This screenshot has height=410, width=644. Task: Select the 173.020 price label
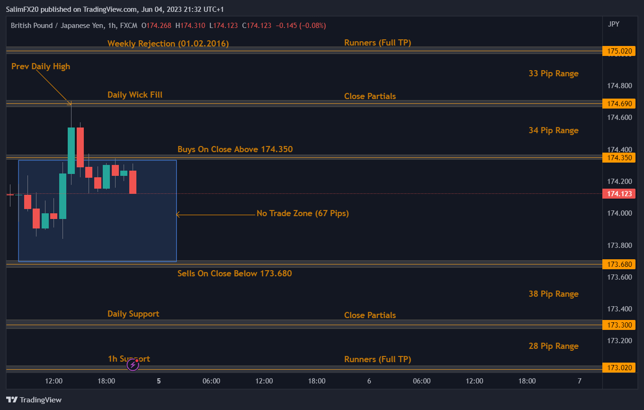(x=618, y=368)
